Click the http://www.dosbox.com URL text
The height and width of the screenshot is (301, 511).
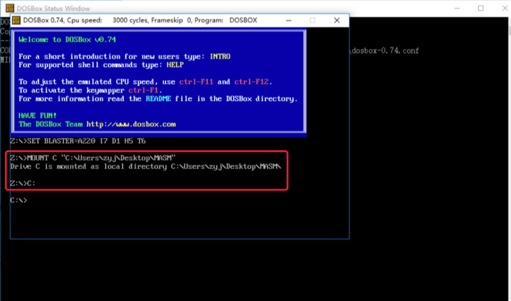point(131,124)
